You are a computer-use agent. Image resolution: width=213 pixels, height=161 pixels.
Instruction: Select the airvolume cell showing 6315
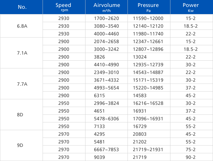pyautogui.click(x=100, y=96)
